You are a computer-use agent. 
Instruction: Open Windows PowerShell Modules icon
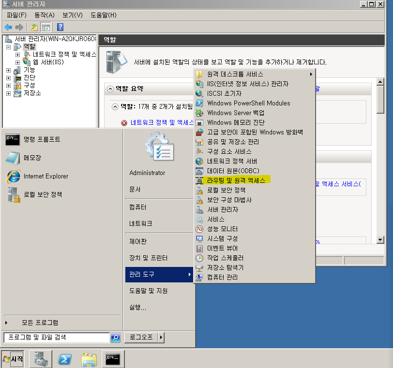click(x=199, y=103)
